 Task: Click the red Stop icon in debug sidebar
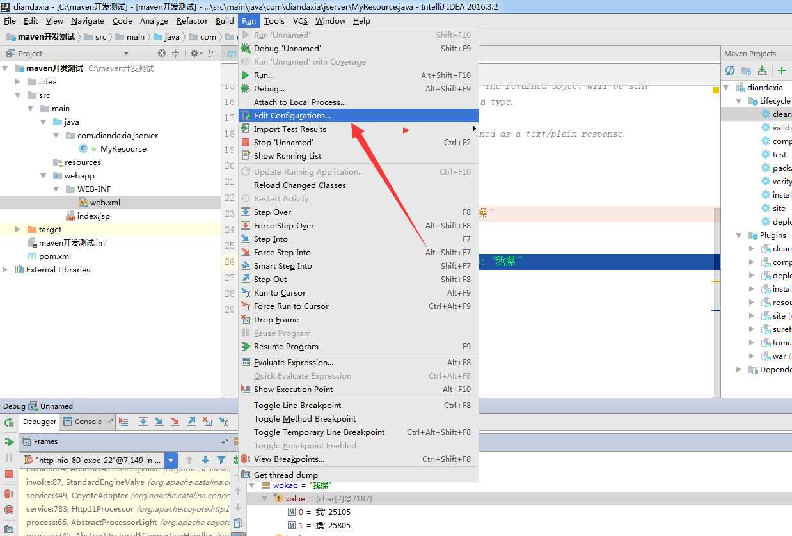point(9,475)
